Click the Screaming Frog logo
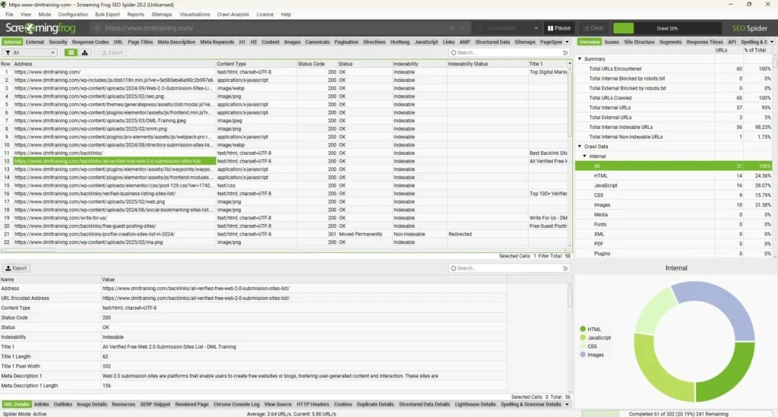The height and width of the screenshot is (417, 778). pyautogui.click(x=41, y=28)
